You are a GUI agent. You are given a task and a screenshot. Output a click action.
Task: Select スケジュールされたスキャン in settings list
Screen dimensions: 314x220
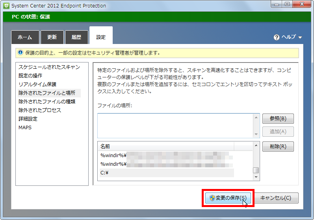click(x=49, y=67)
